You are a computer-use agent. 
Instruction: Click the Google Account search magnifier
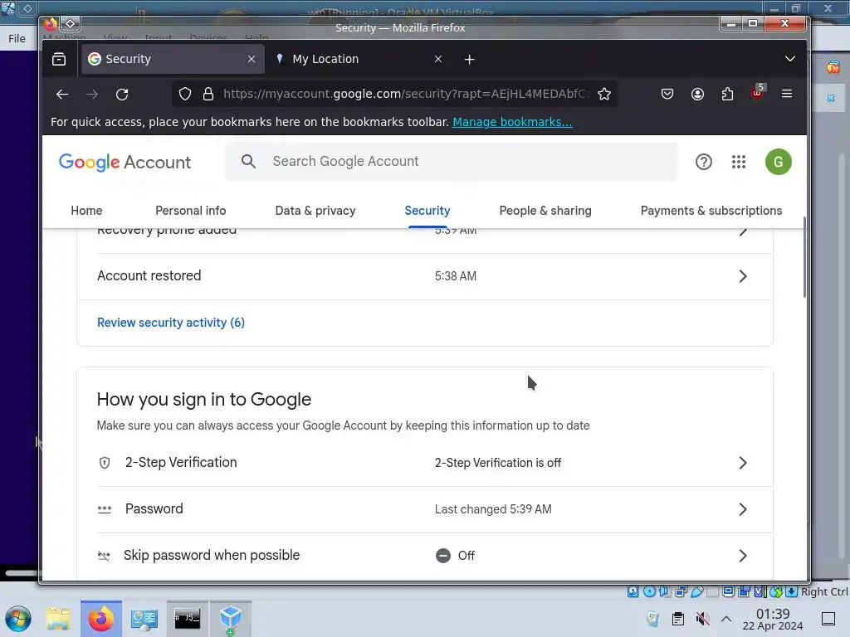click(x=248, y=162)
